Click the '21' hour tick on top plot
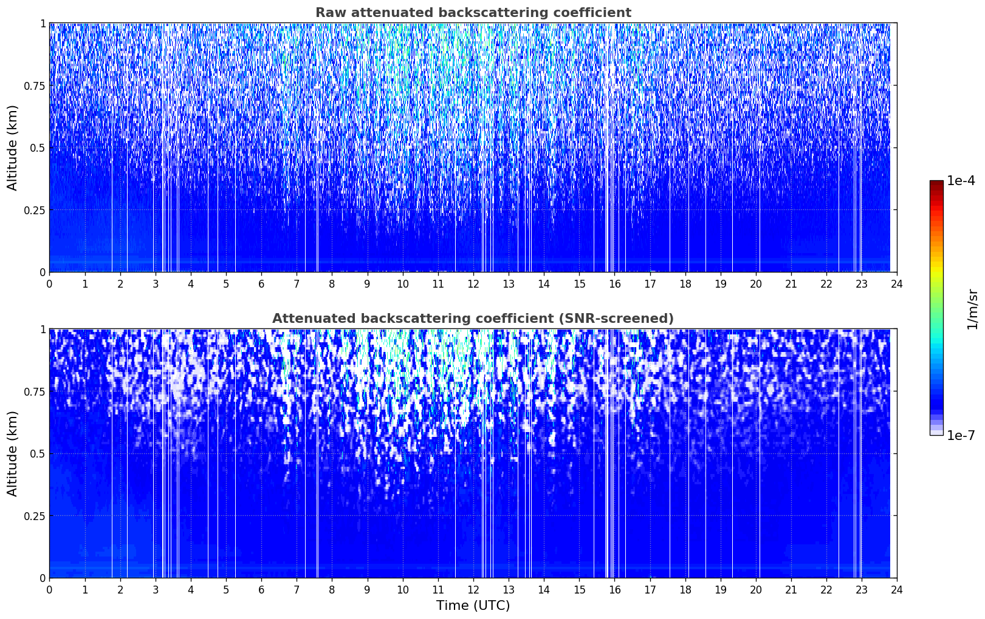985x619 pixels. pos(791,283)
